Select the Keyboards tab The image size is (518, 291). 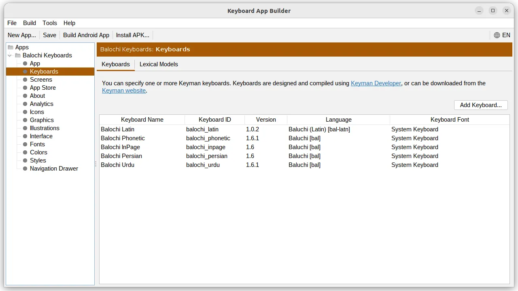116,64
